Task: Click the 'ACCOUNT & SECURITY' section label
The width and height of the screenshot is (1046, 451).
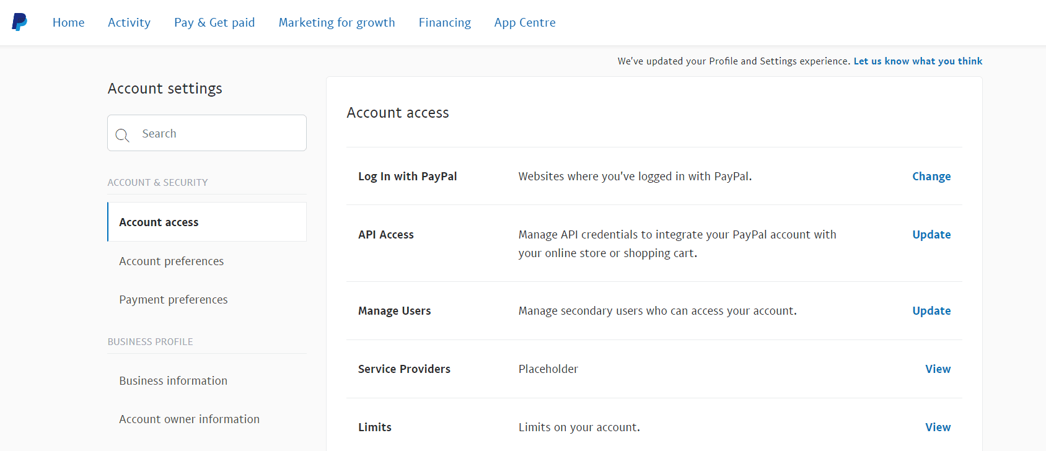Action: tap(157, 182)
